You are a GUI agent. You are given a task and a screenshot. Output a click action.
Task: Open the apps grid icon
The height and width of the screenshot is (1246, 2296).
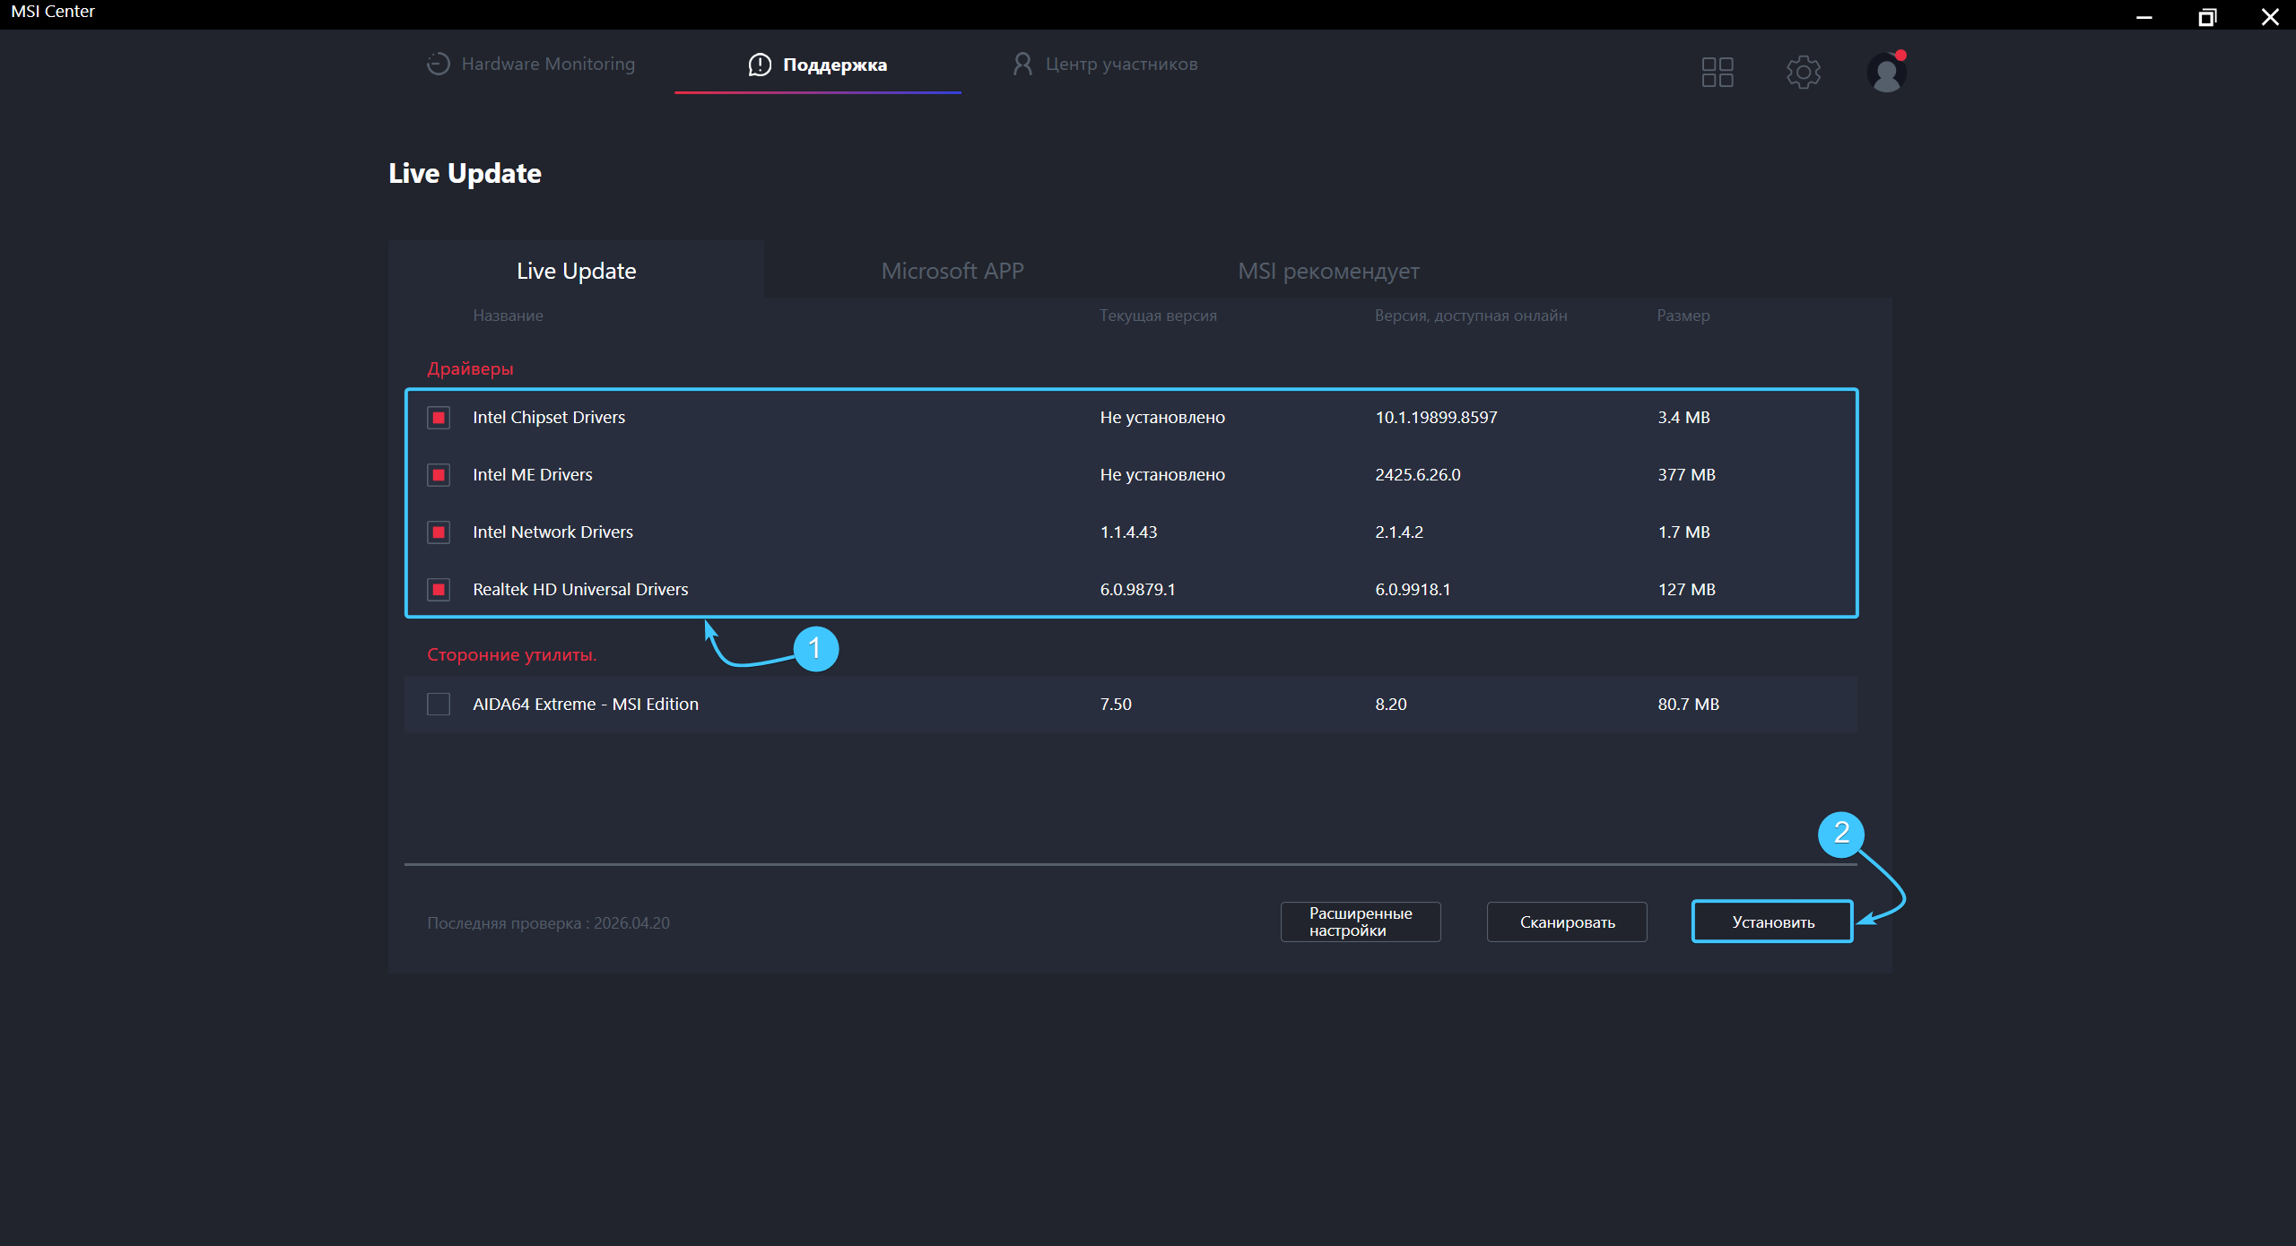1718,72
